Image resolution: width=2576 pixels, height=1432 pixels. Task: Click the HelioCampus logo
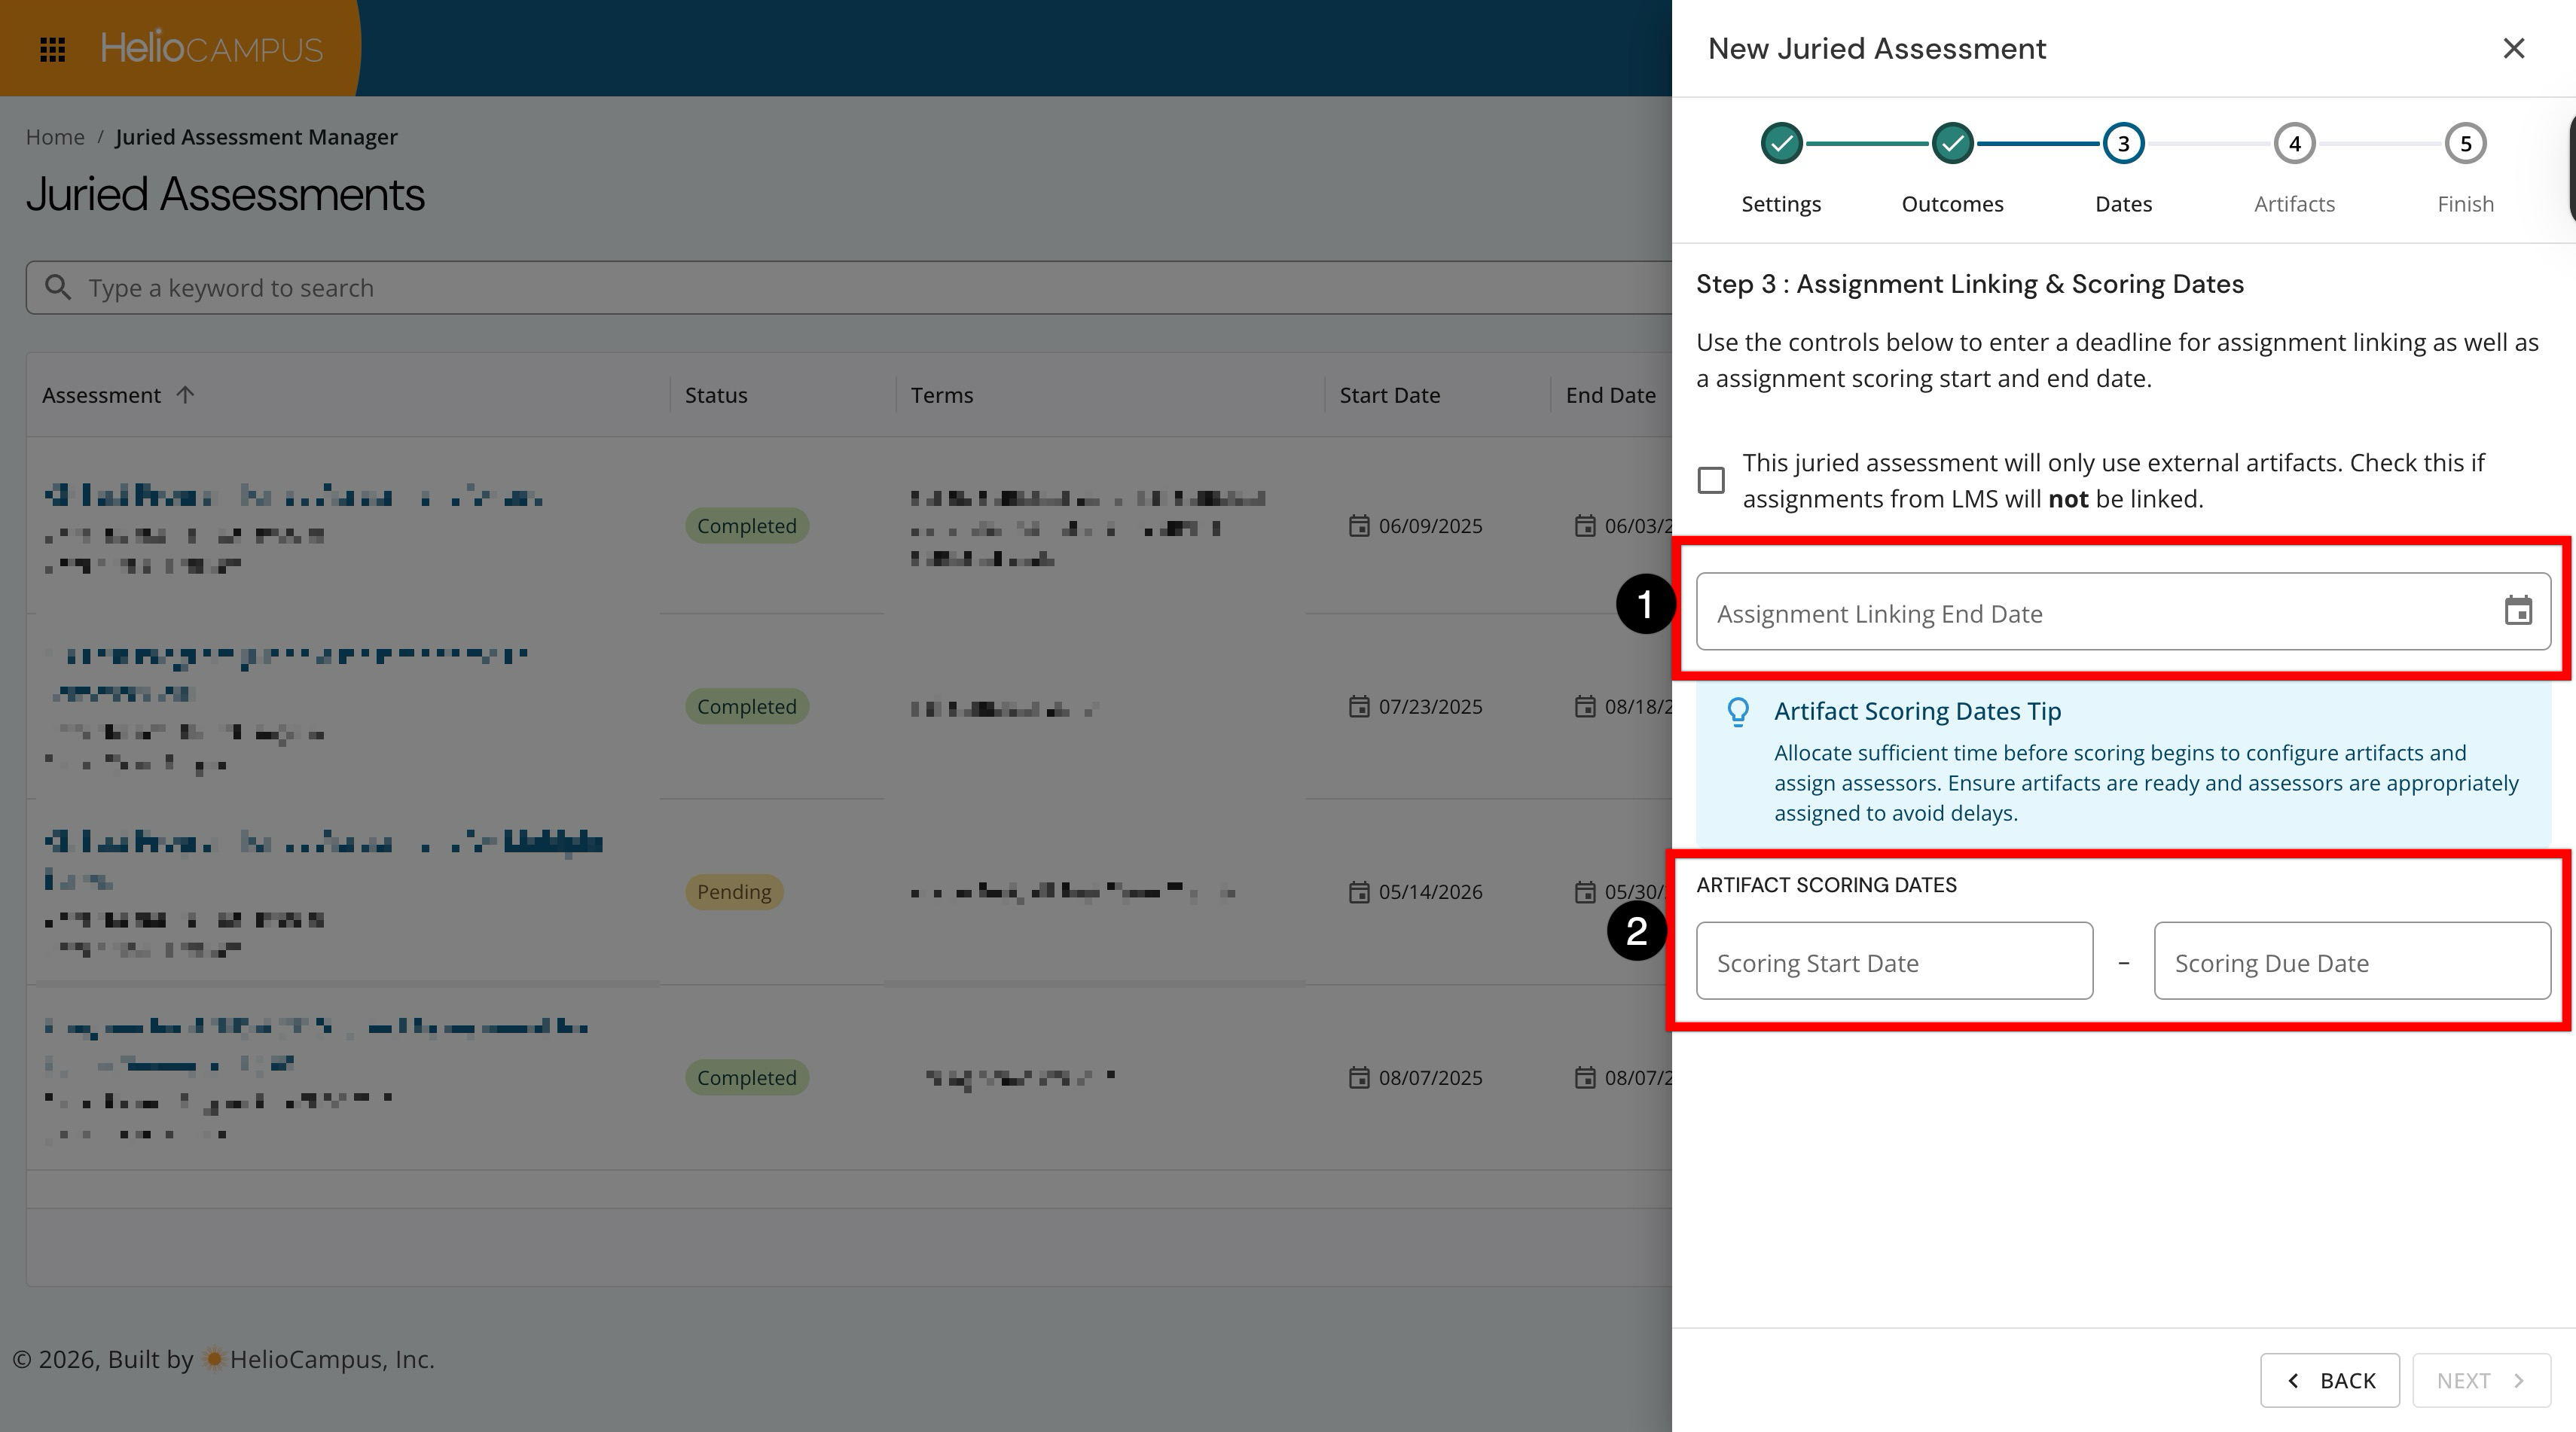tap(212, 48)
